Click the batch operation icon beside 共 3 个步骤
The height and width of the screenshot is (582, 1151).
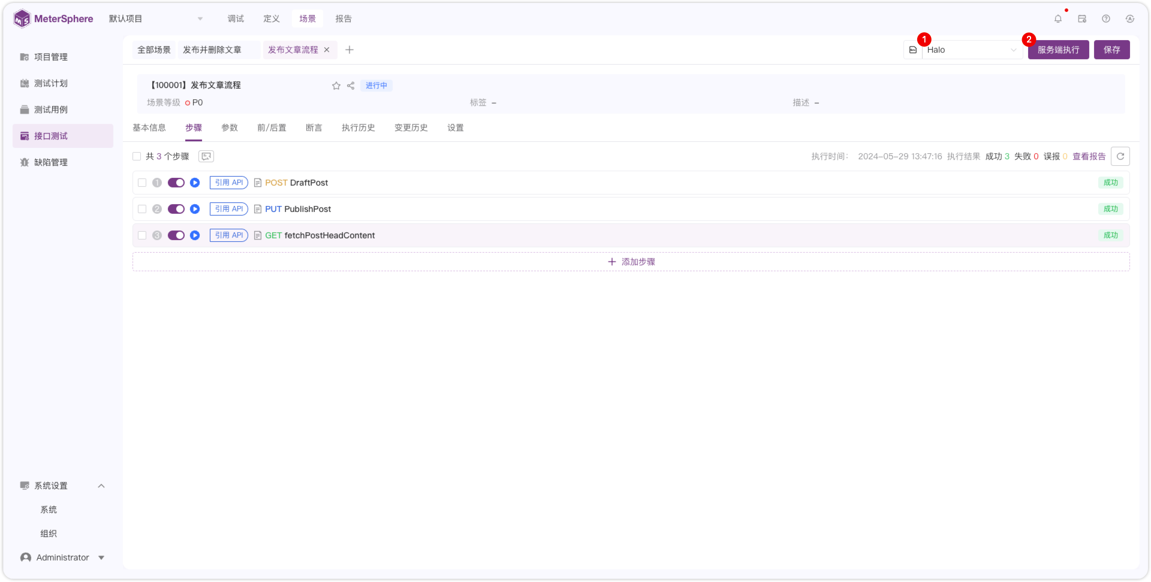tap(206, 156)
